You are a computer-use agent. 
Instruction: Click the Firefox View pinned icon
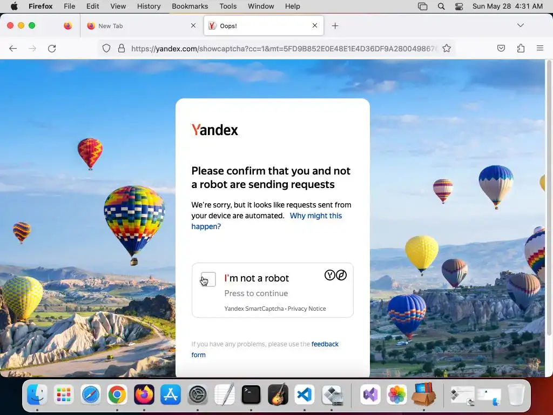click(x=68, y=26)
